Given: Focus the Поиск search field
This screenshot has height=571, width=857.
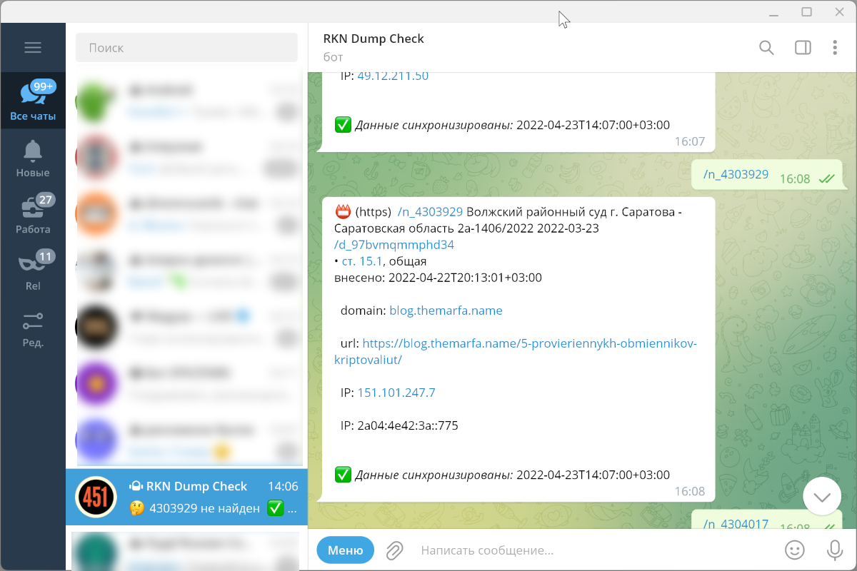Looking at the screenshot, I should coord(186,48).
